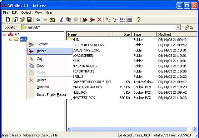
Task: Select the INVENTORYICONS folder row
Action: [x=132, y=50]
